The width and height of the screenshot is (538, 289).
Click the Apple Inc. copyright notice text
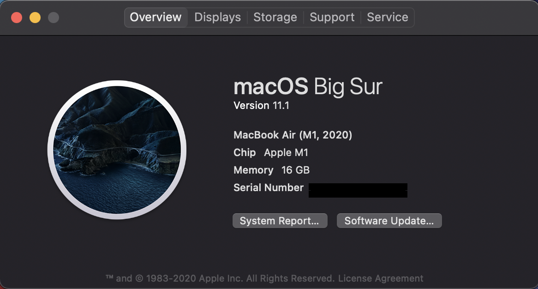(x=220, y=278)
